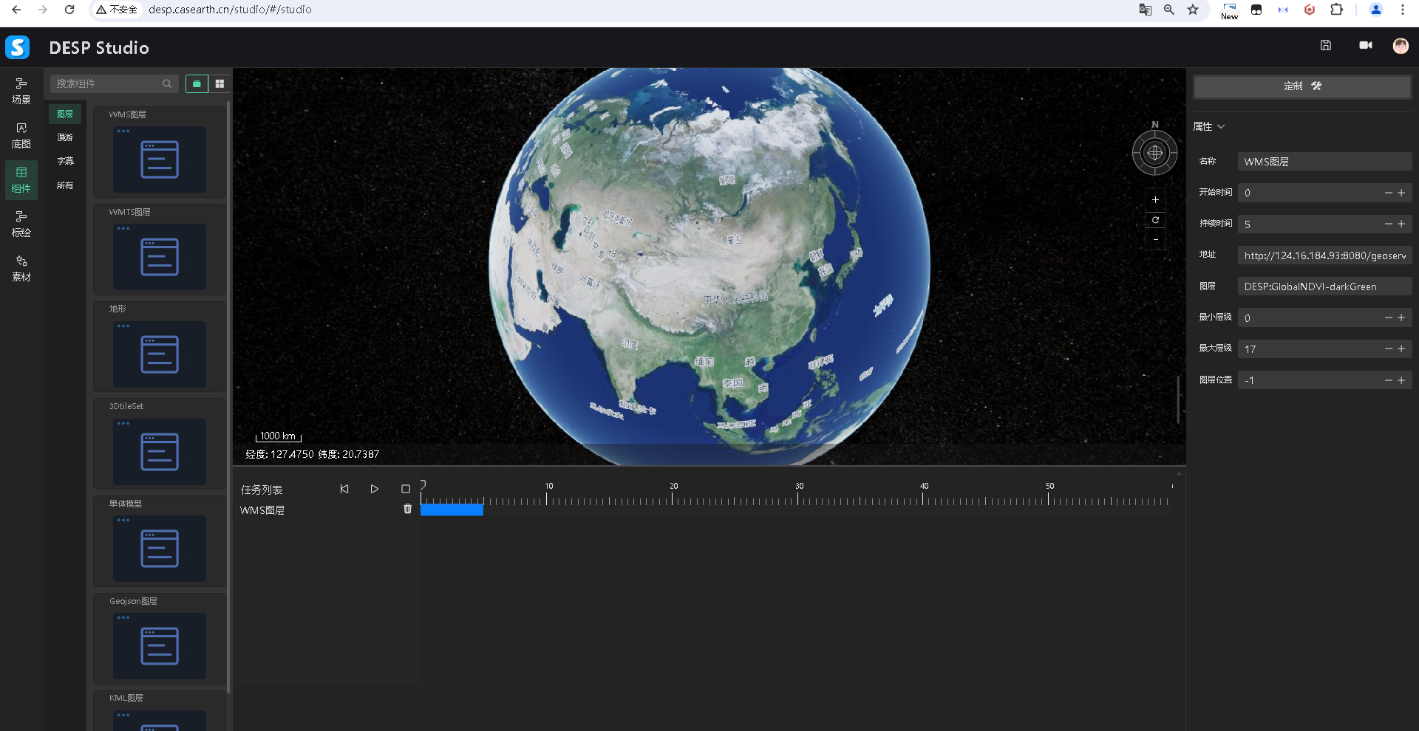Switch component list to grid view
This screenshot has height=731, width=1419.
[220, 84]
